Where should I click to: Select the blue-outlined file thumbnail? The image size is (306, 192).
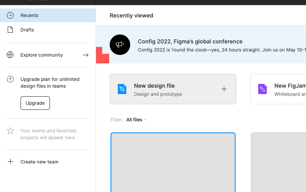point(173,162)
